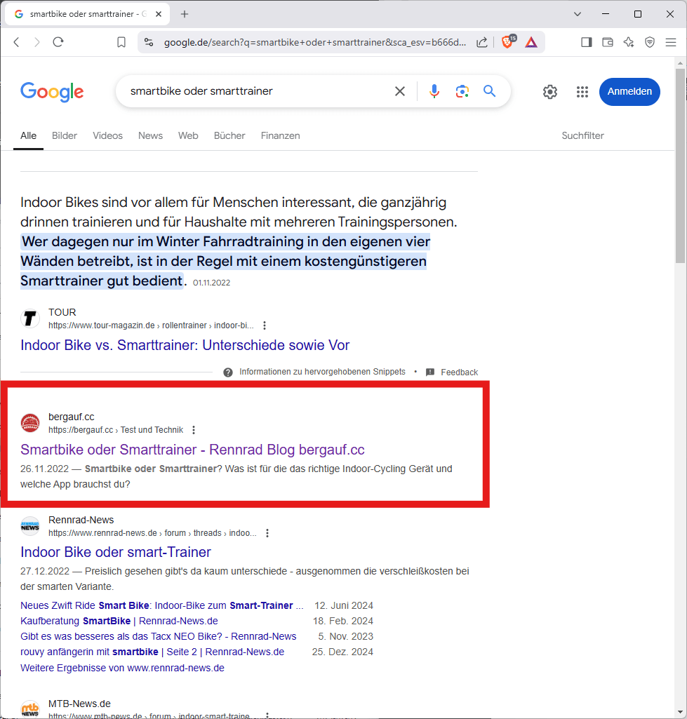Open Google search settings gear

coord(550,92)
